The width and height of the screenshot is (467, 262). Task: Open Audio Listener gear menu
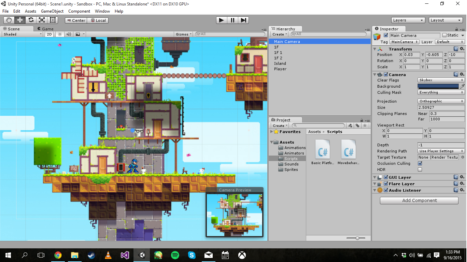coord(462,190)
